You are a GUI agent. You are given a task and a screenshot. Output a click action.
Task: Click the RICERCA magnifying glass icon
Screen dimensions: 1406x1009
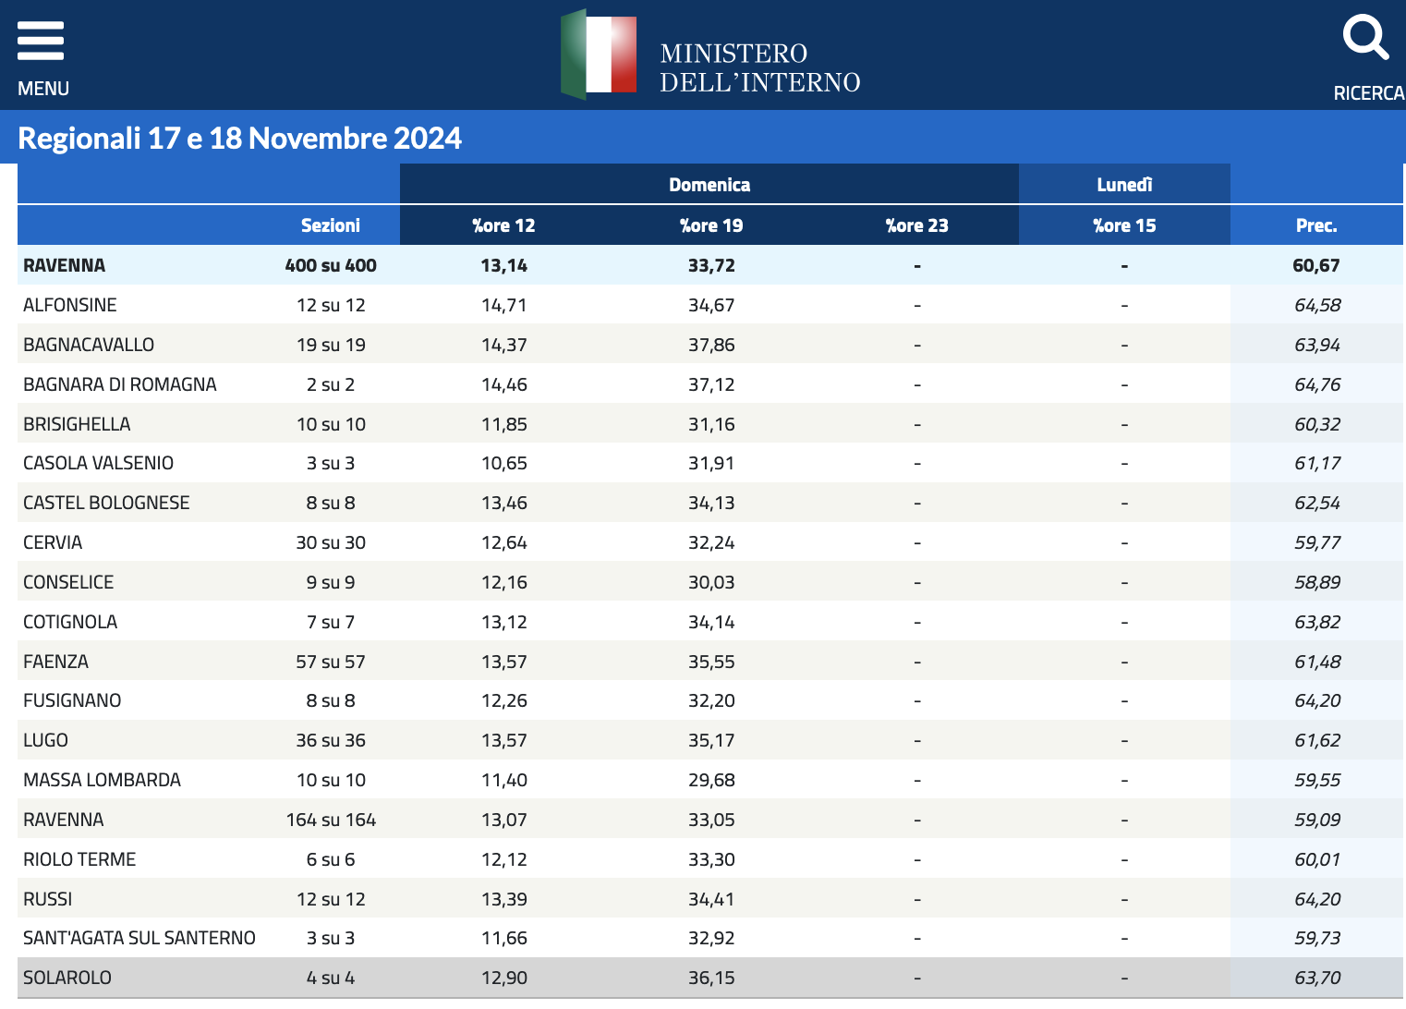point(1365,38)
